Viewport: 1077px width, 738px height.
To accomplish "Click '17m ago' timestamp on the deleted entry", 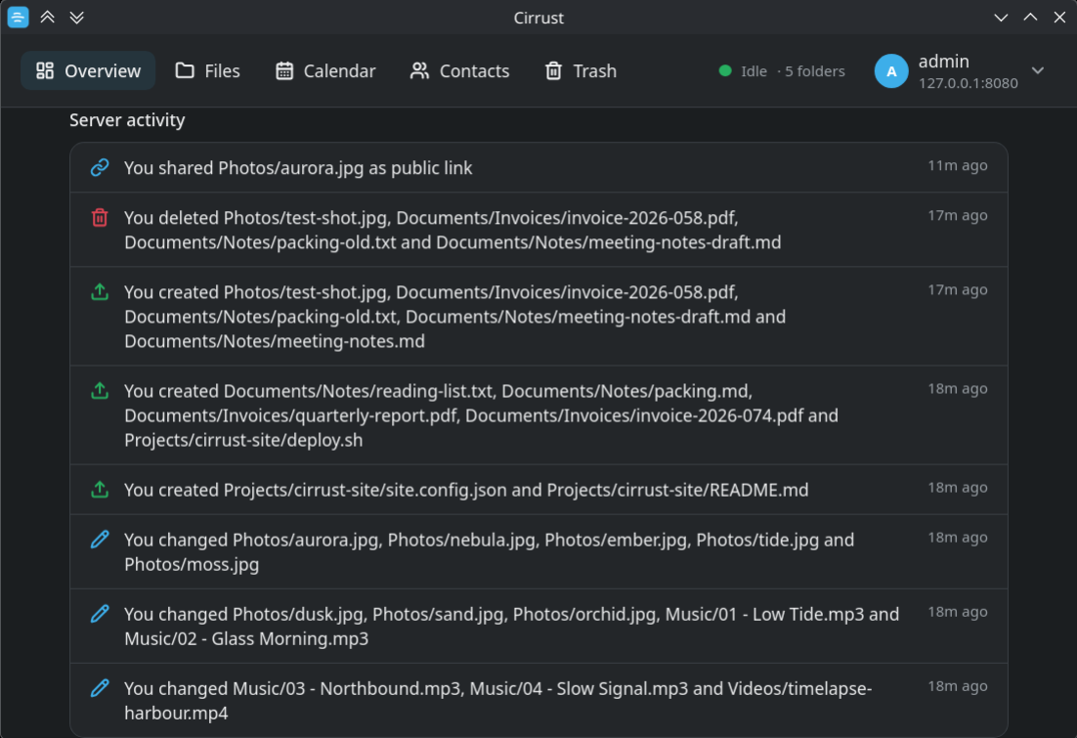I will [958, 215].
